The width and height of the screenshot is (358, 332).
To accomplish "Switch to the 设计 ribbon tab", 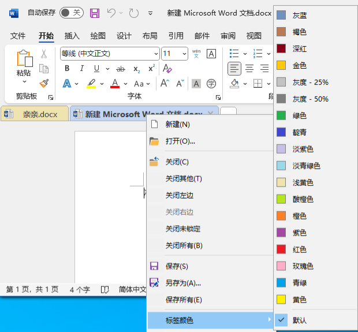I will point(124,36).
